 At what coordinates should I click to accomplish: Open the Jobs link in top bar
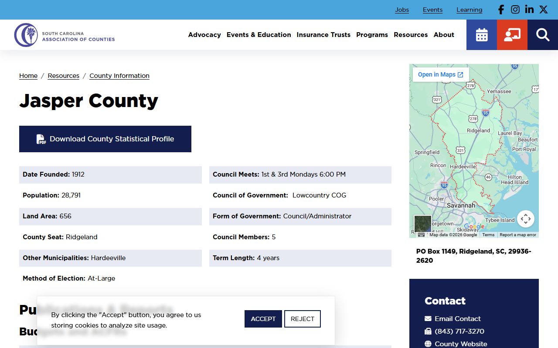(x=402, y=10)
